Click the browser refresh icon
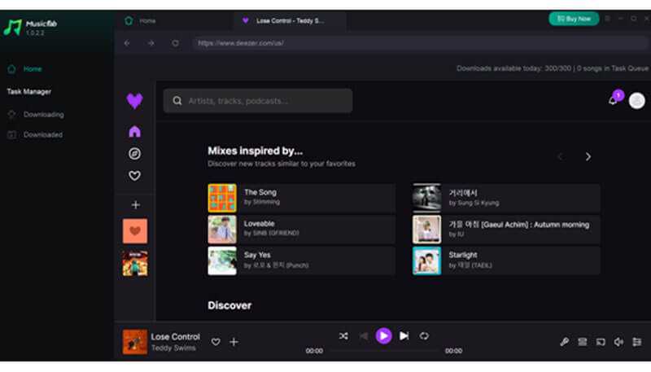 (175, 43)
